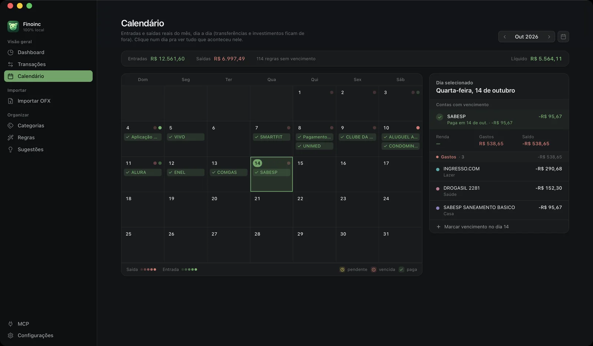Viewport: 593px width, 346px height.
Task: Click the Entrada green dots scale
Action: [189, 270]
